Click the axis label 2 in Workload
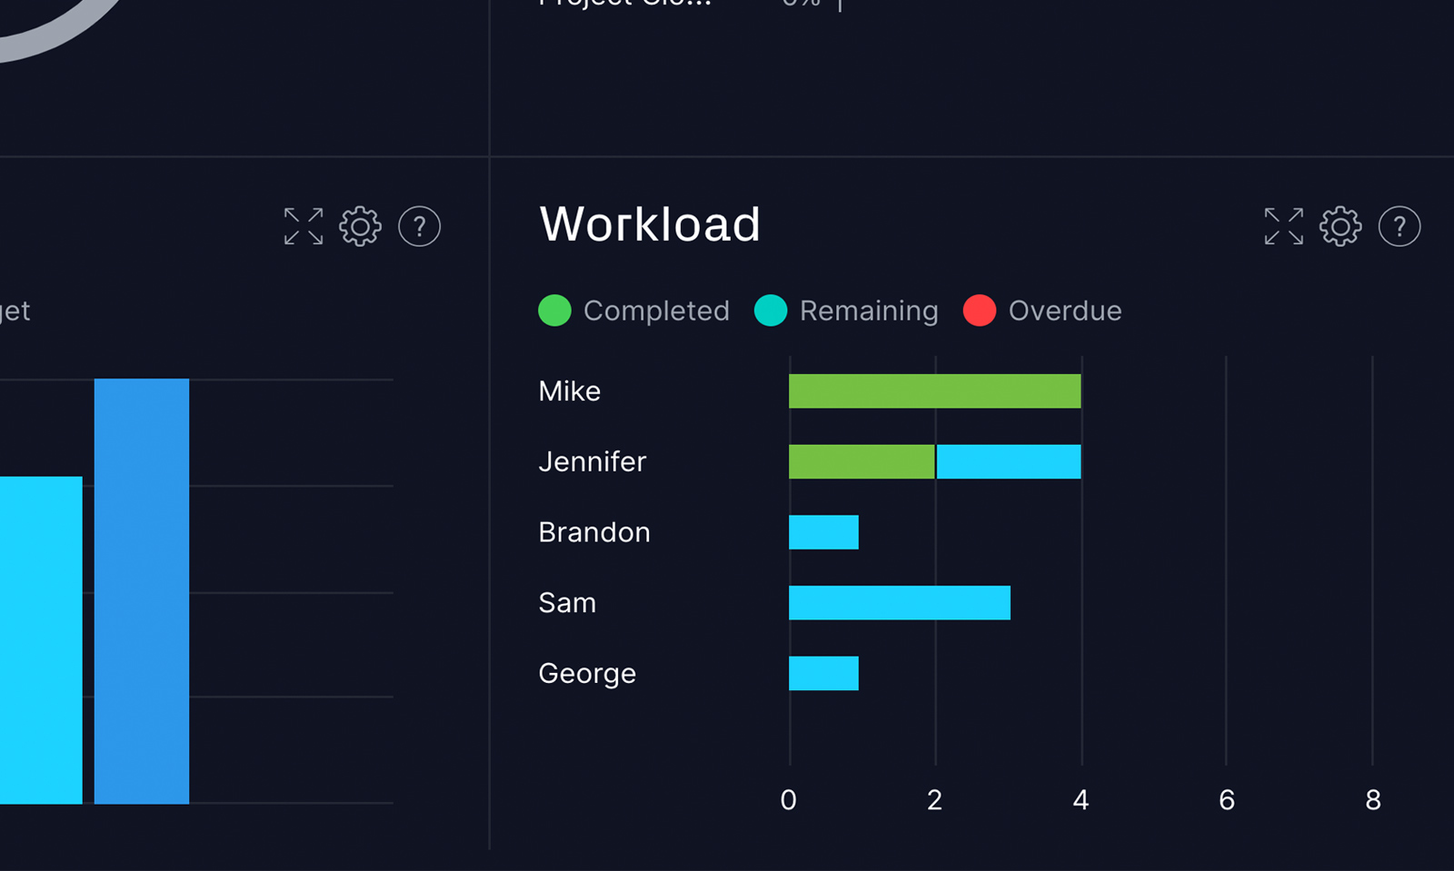Image resolution: width=1454 pixels, height=871 pixels. (935, 800)
